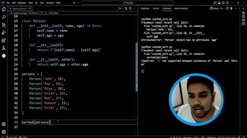247x138 pixels.
Task: Open the Search view in the activity bar
Action: [3, 17]
